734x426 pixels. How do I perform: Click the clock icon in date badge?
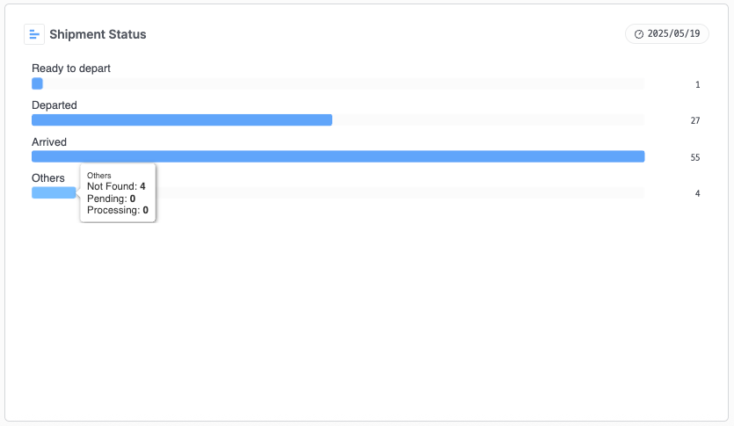click(638, 34)
